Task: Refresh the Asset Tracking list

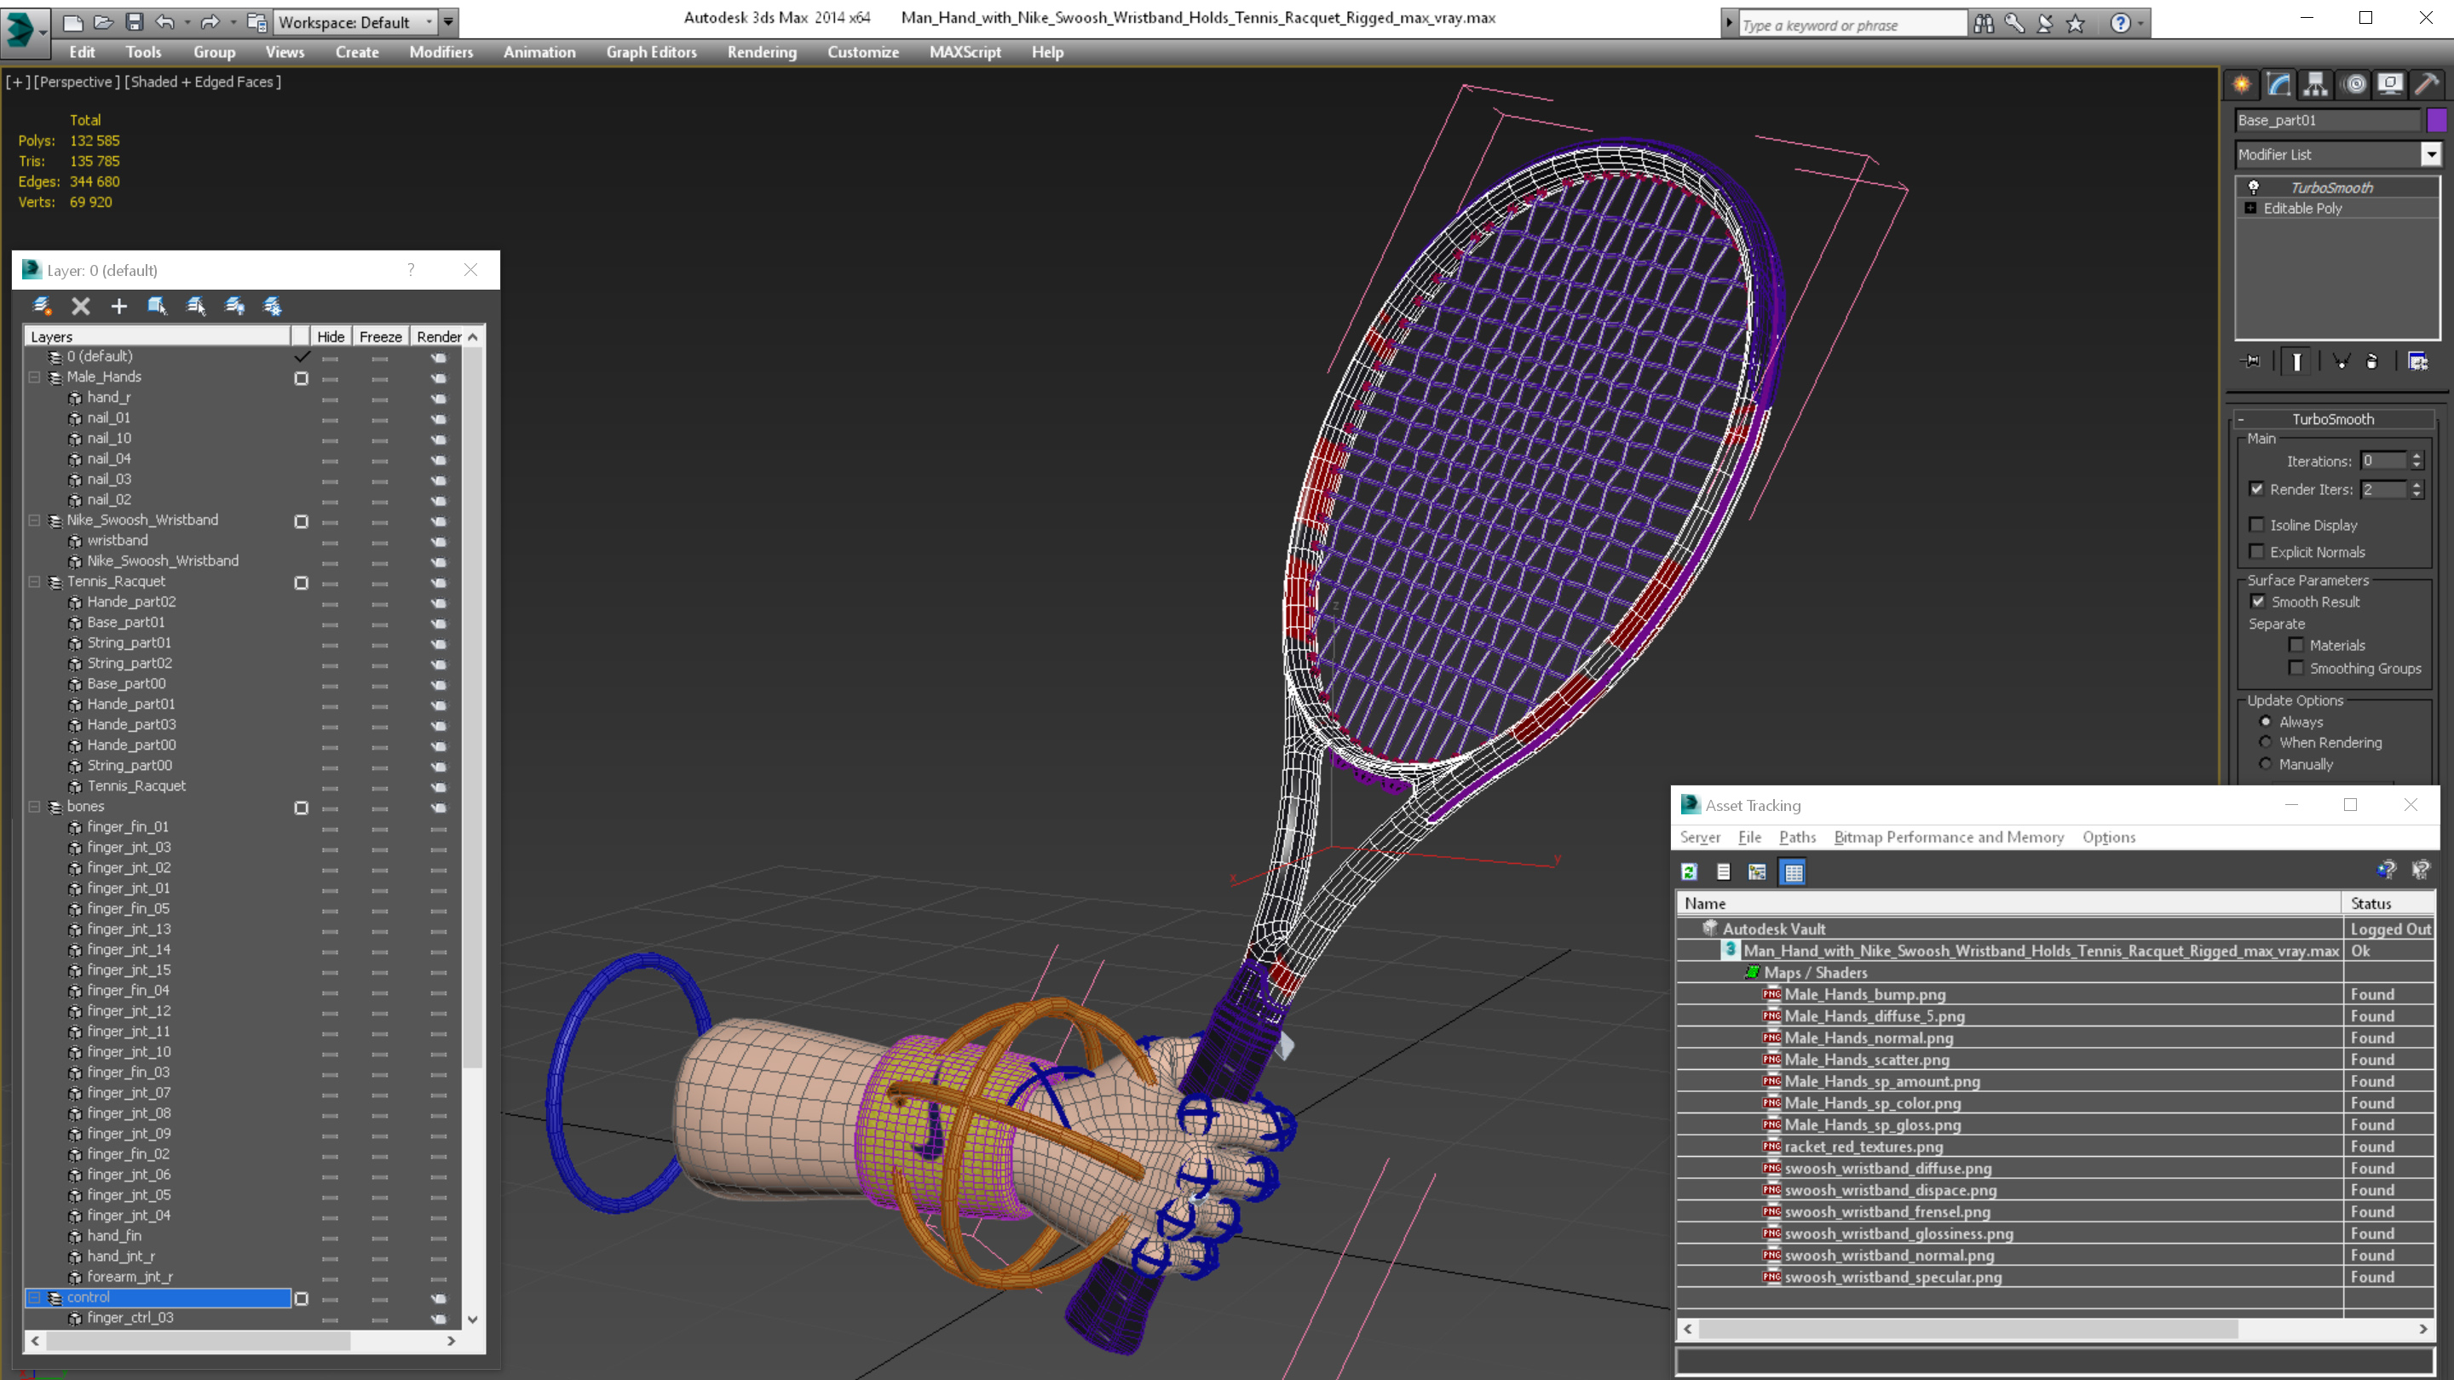Action: 1689,871
